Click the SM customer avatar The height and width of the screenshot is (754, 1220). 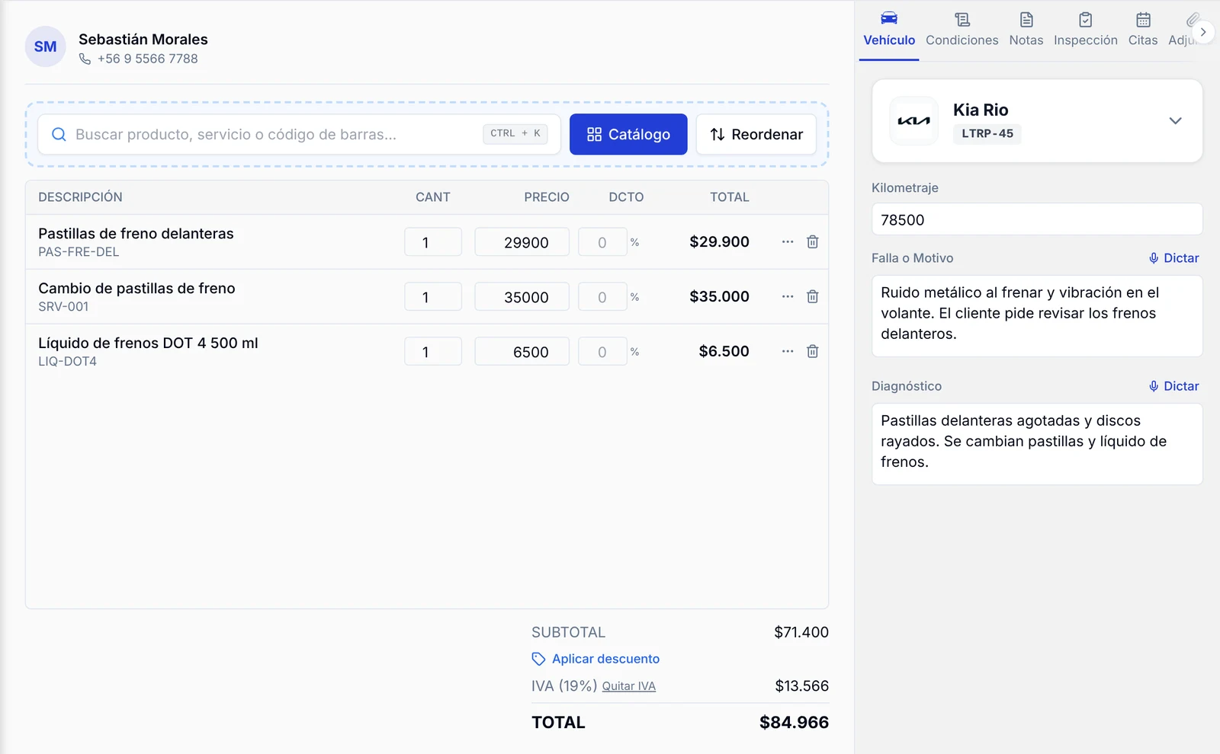pos(45,46)
